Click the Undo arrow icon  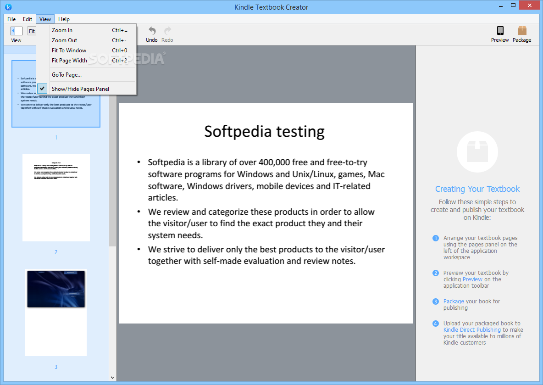[152, 31]
